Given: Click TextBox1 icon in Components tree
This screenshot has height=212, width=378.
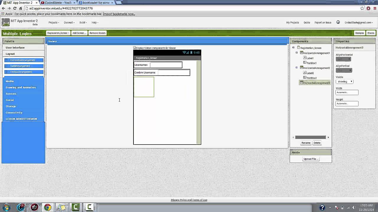Looking at the screenshot, I should 305,63.
